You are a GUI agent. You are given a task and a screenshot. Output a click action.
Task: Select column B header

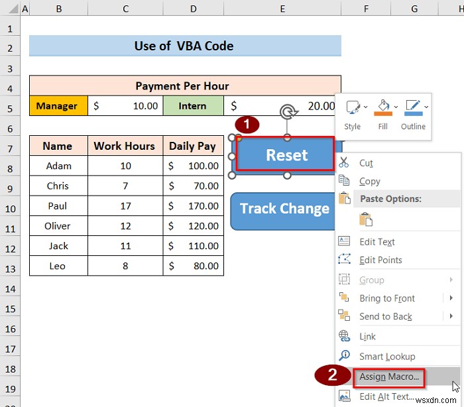coord(58,9)
